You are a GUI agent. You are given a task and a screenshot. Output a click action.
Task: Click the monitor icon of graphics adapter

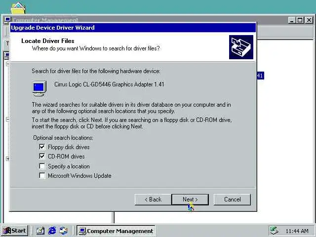39,88
